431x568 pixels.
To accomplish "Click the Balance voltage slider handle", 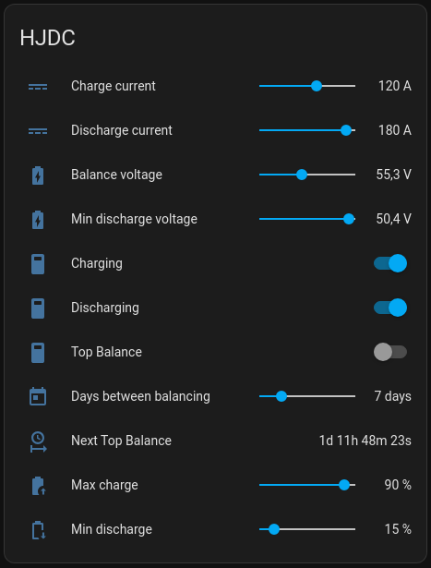I will click(x=302, y=175).
